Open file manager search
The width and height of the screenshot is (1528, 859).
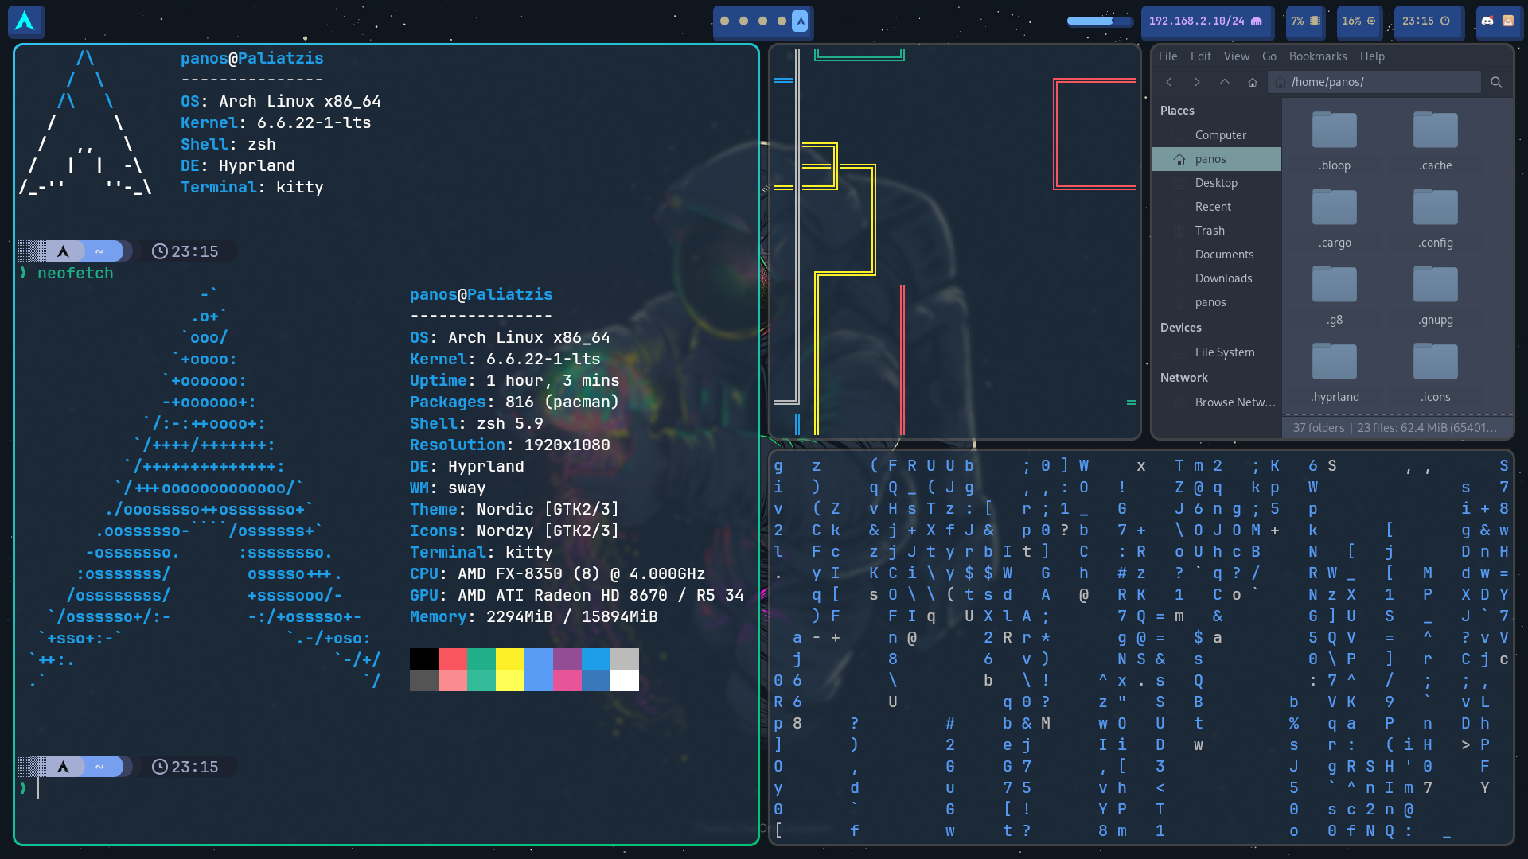tap(1496, 82)
